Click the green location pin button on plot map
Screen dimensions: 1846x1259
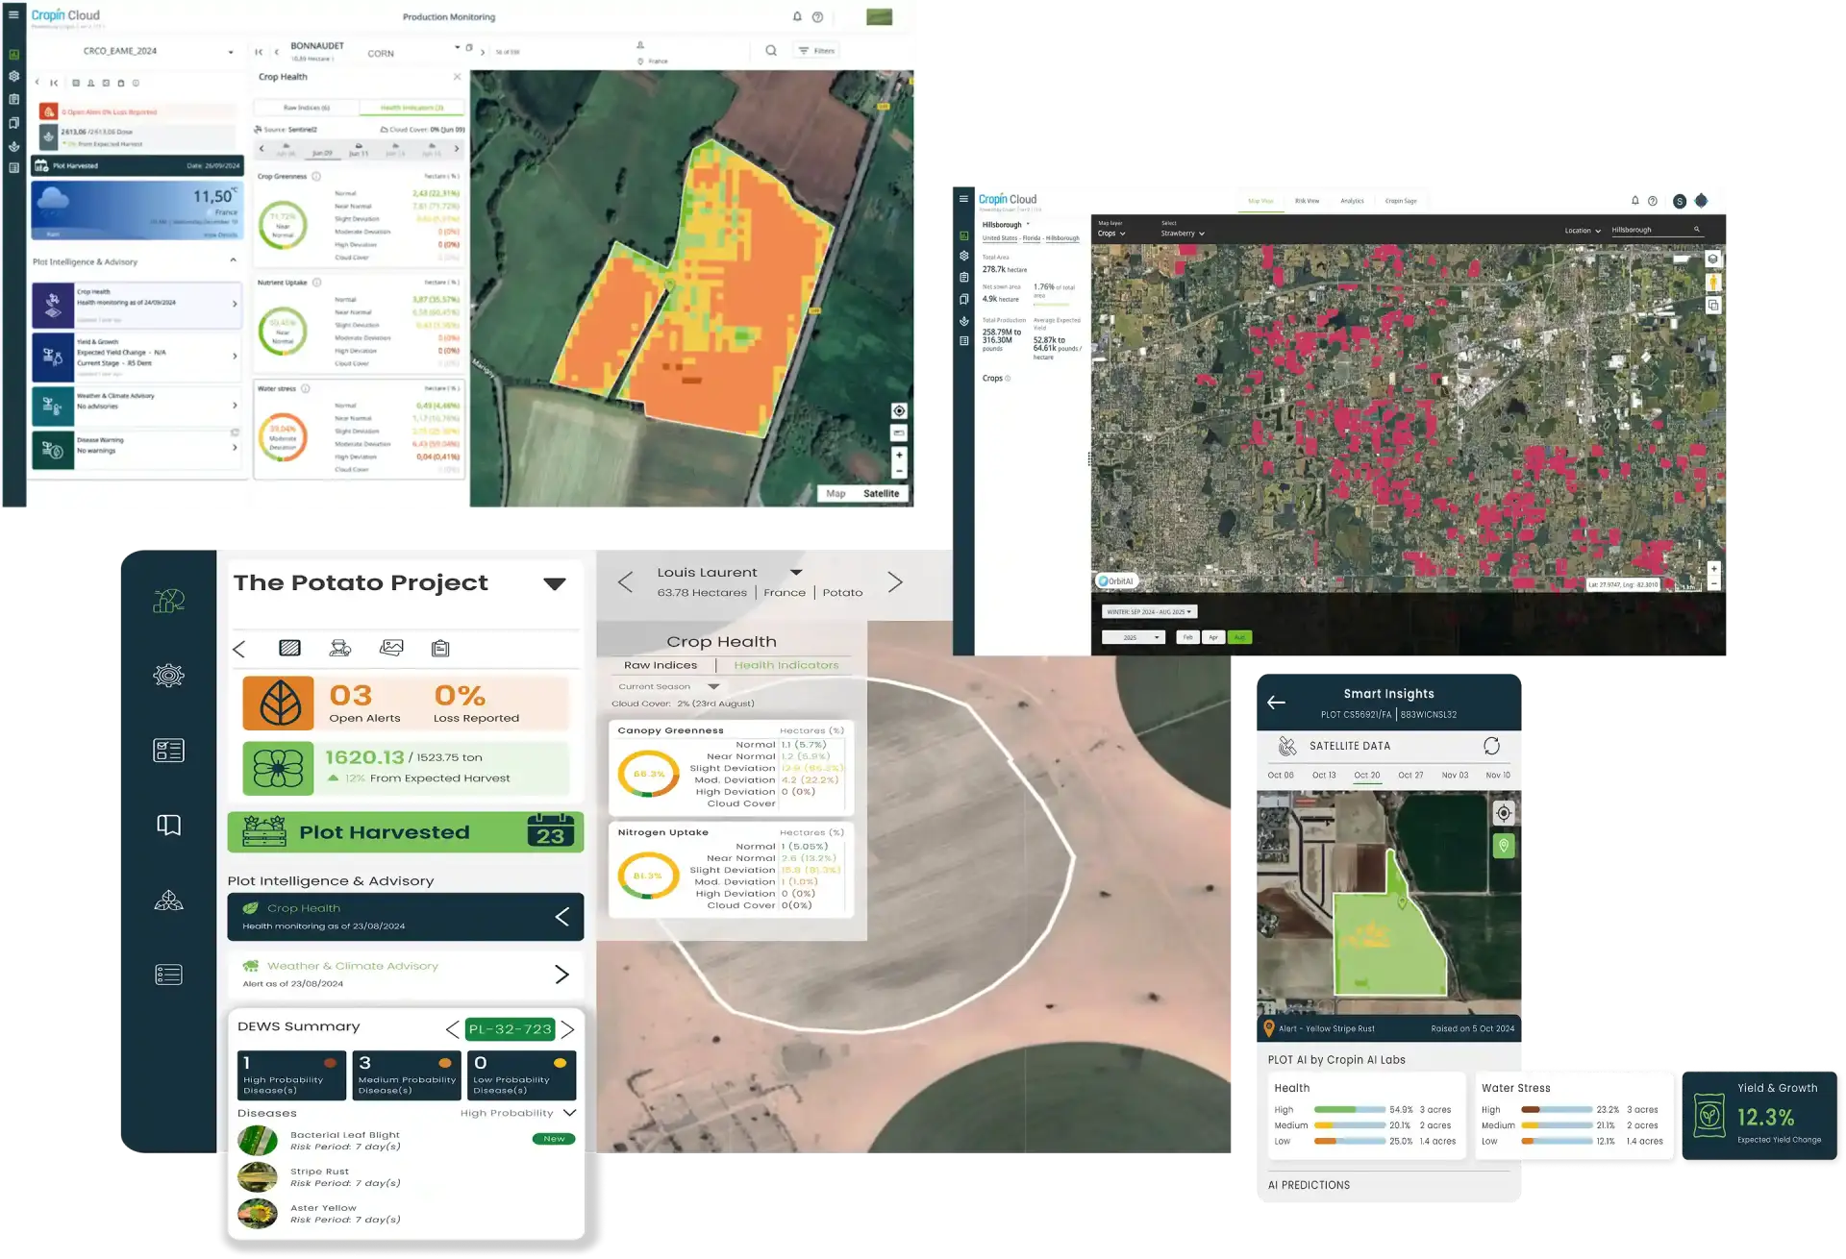coord(1504,846)
